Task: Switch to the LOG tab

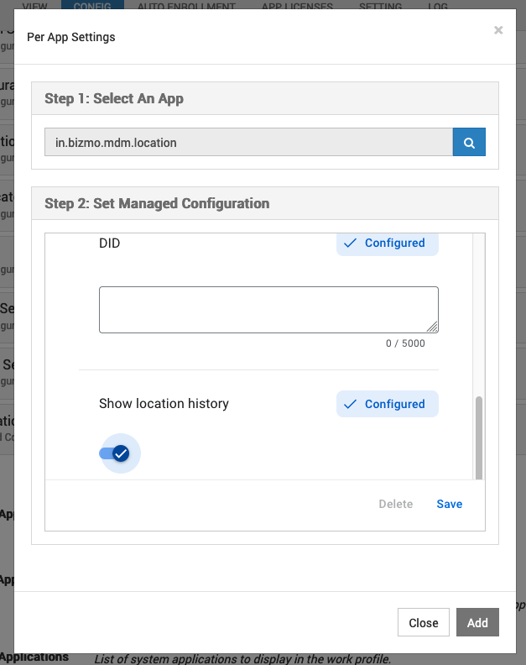Action: click(x=439, y=5)
